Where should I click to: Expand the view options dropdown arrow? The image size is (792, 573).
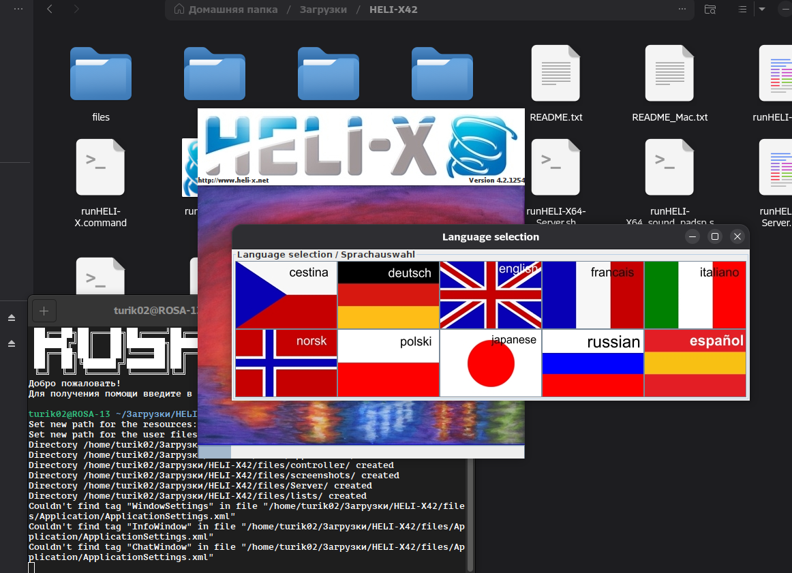[762, 9]
